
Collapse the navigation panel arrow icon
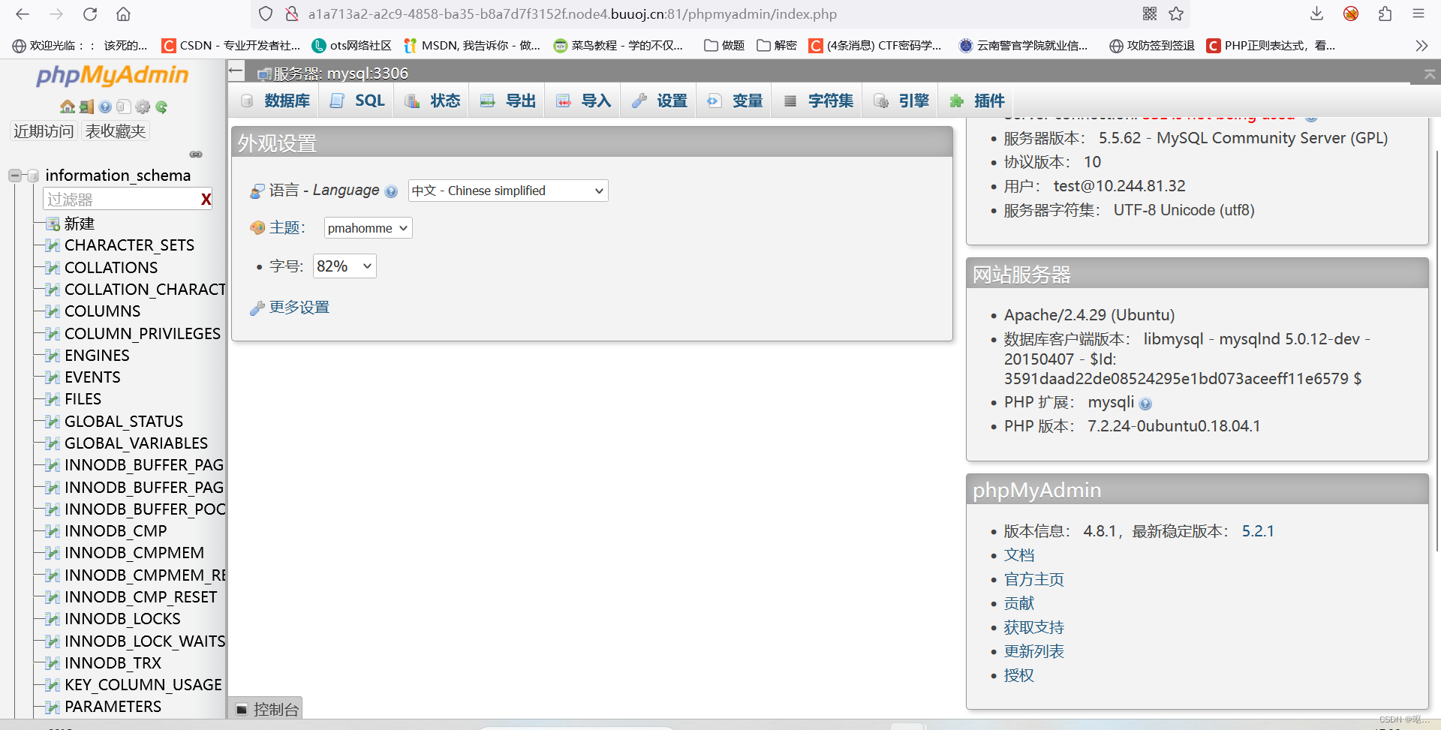[x=236, y=71]
